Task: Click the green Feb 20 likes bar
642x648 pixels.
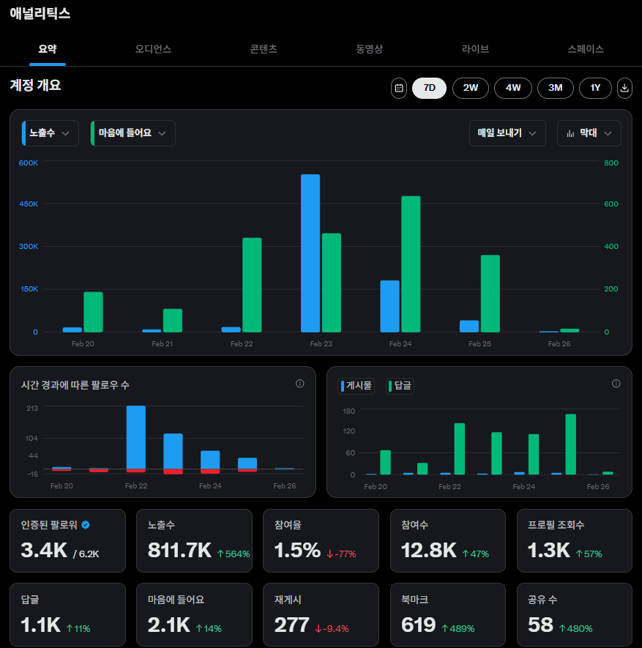Action: coord(94,312)
